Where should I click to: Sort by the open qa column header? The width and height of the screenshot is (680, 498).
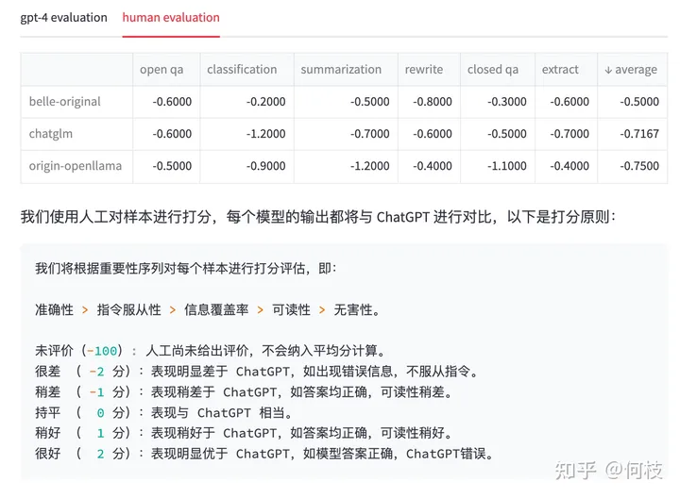pos(161,70)
